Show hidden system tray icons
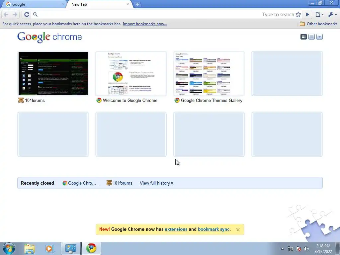 [x=282, y=249]
